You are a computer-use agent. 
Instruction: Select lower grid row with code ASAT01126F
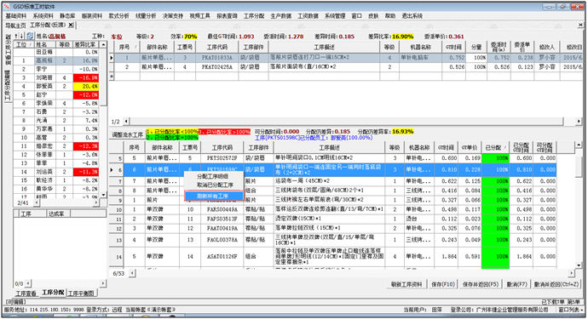coord(332,256)
